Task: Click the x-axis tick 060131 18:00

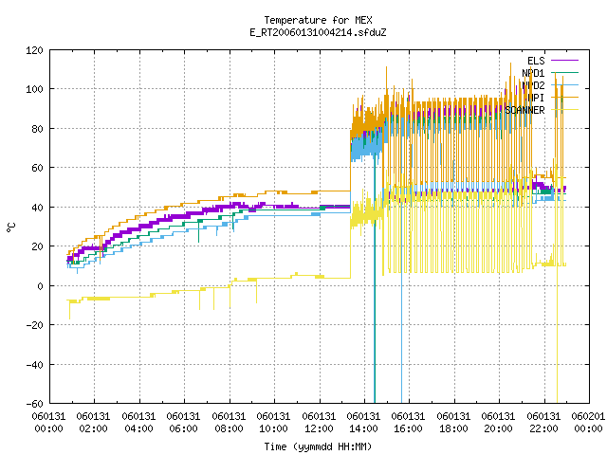Action: pos(453,423)
